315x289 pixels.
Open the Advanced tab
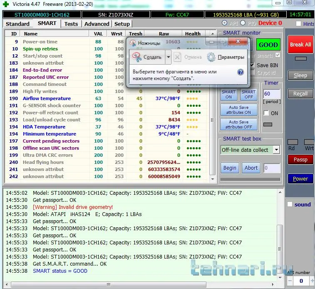pos(97,24)
